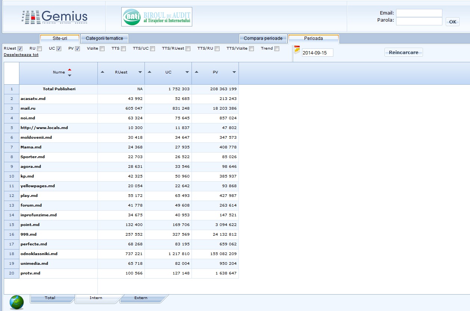The height and width of the screenshot is (311, 470).
Task: Select the Mama.md row
Action: click(x=121, y=147)
